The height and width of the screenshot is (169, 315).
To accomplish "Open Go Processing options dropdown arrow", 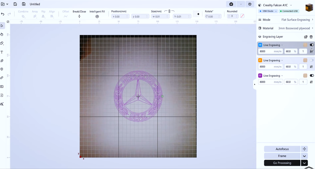I will pos(304,163).
